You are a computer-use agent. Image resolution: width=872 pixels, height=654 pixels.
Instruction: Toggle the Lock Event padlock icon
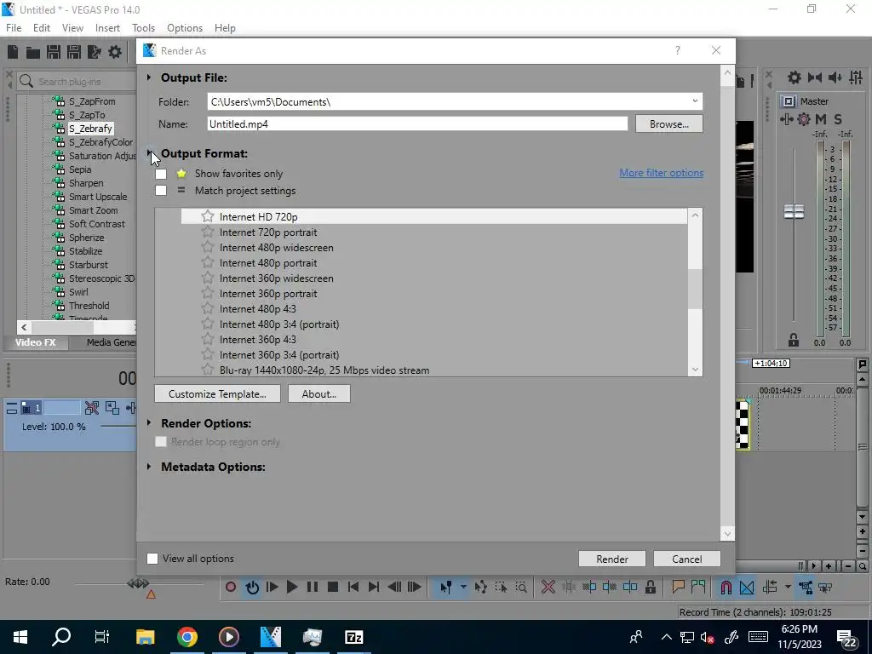click(650, 587)
